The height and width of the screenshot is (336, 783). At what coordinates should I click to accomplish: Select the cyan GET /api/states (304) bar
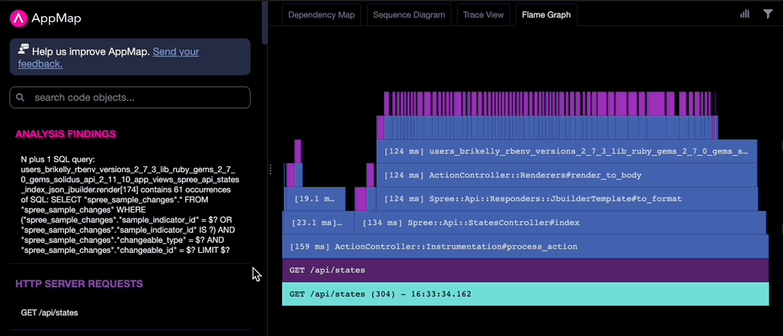coord(525,294)
